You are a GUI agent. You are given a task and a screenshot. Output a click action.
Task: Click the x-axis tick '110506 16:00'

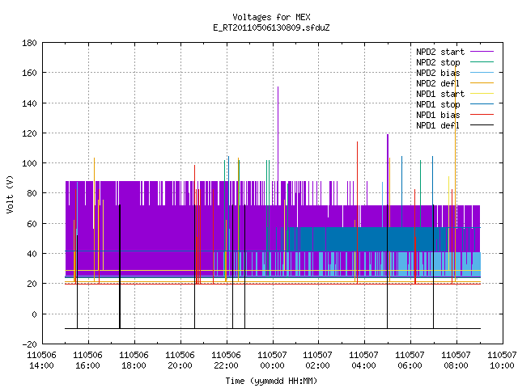[x=88, y=361]
